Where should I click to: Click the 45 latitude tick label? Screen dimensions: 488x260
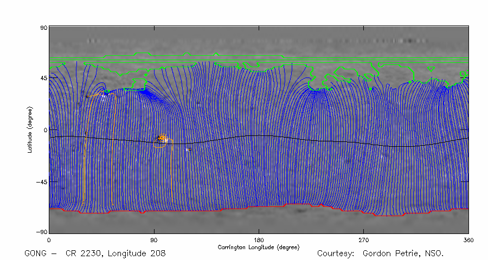[x=43, y=78]
